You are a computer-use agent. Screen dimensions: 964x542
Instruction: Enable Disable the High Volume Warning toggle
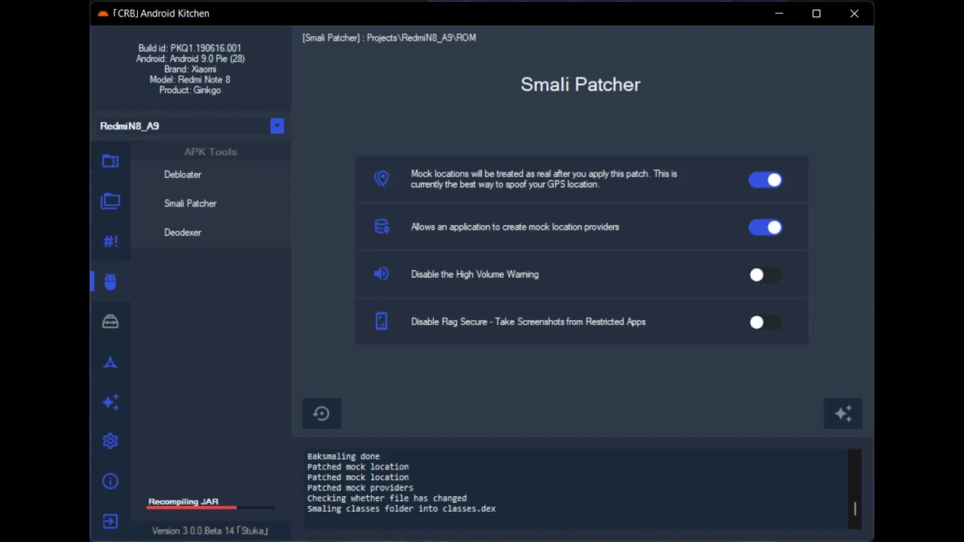coord(765,275)
